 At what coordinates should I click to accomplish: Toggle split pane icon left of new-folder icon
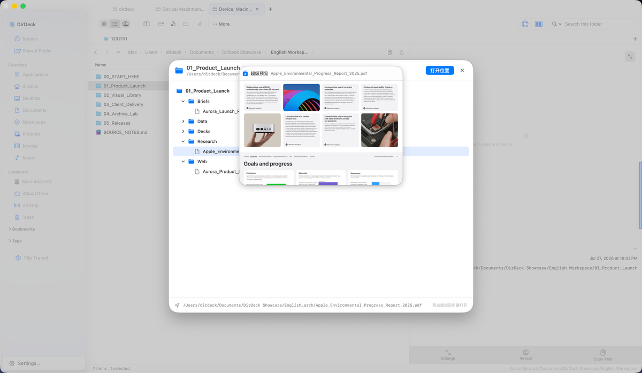click(147, 24)
